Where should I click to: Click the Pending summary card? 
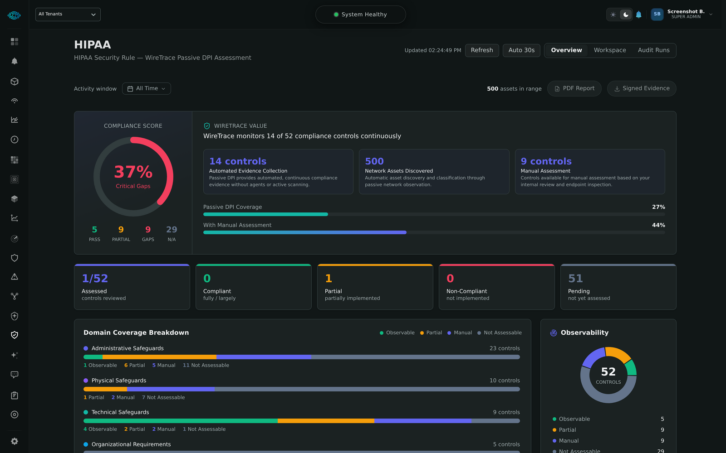tap(618, 287)
